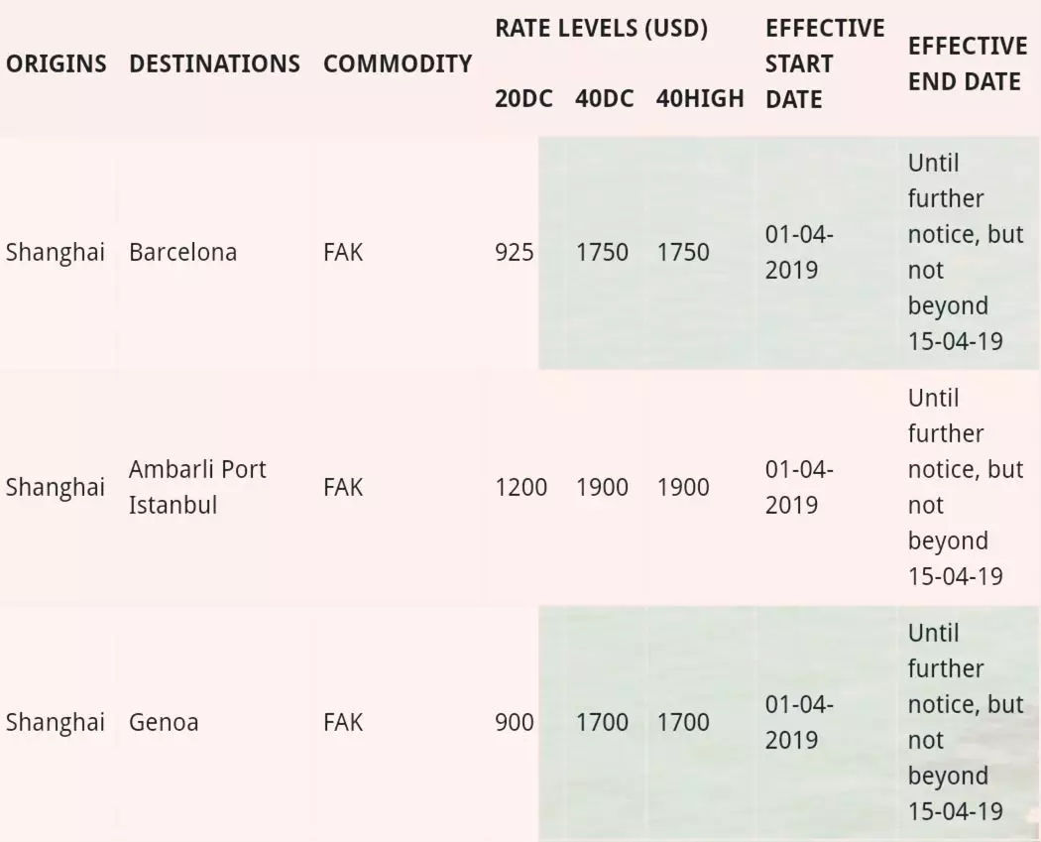Image resolution: width=1041 pixels, height=842 pixels.
Task: Click the 1200 rate for Istanbul
Action: tap(521, 487)
